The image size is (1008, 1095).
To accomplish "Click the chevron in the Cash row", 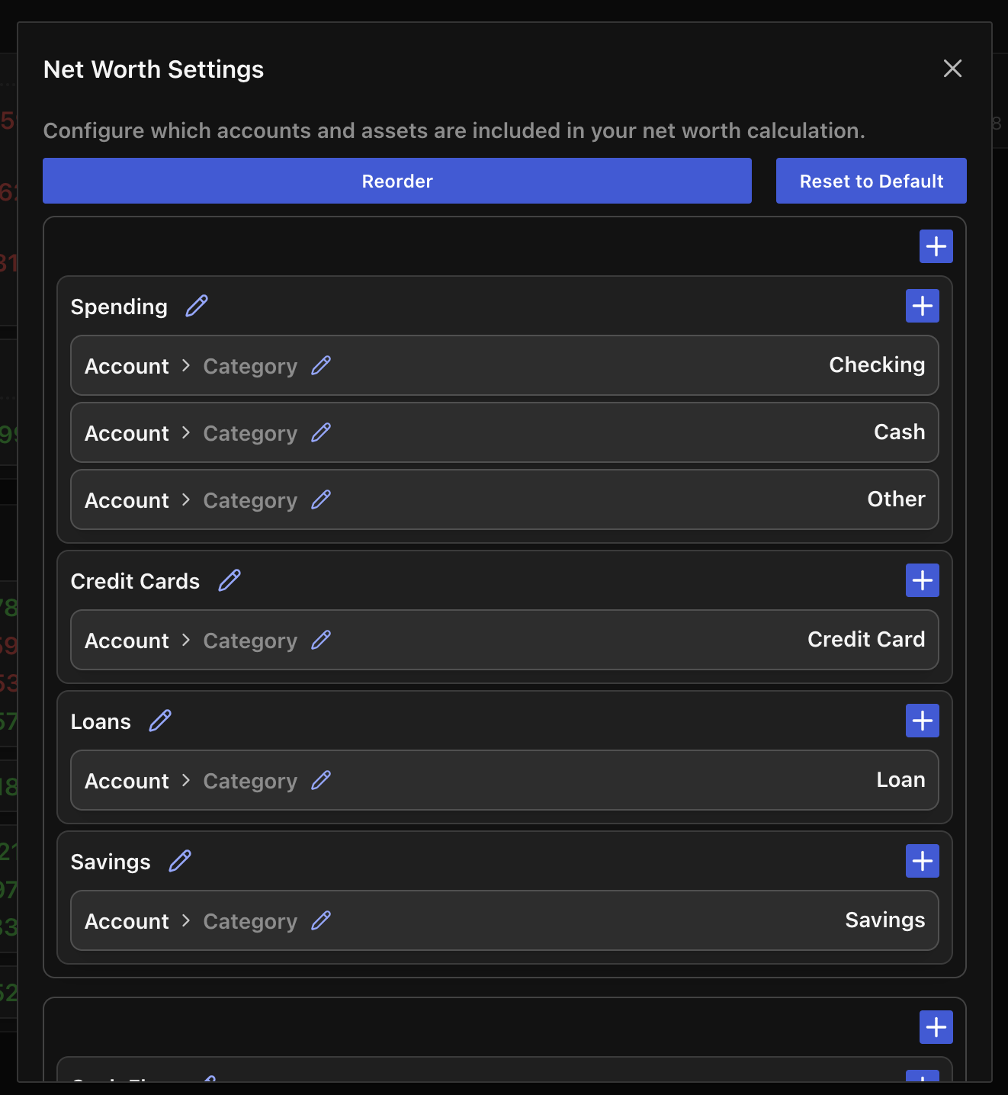I will (186, 432).
